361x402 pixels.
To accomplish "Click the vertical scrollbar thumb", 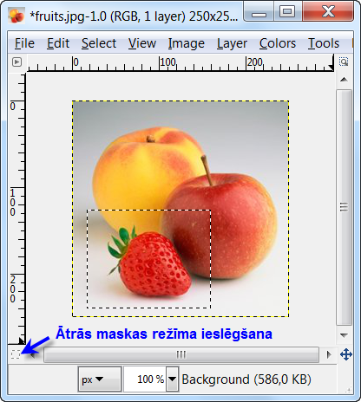I will coord(344,207).
